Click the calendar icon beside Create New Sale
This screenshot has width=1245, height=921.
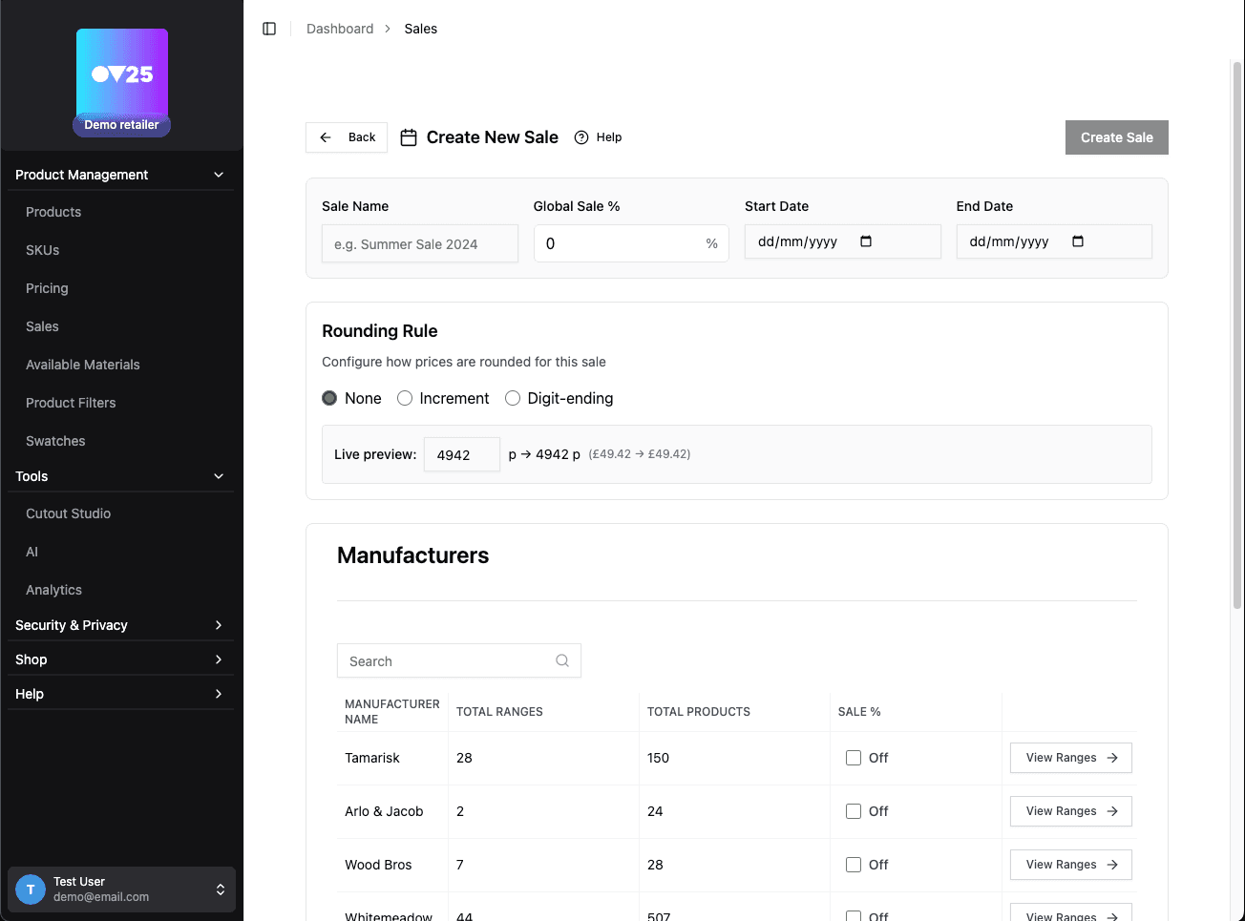pos(409,137)
